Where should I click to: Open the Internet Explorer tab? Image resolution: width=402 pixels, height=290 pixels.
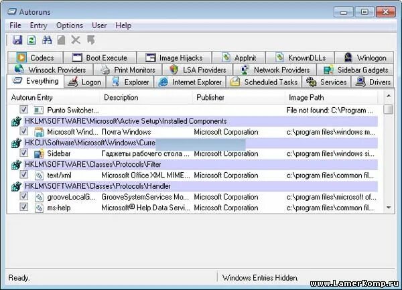(190, 82)
